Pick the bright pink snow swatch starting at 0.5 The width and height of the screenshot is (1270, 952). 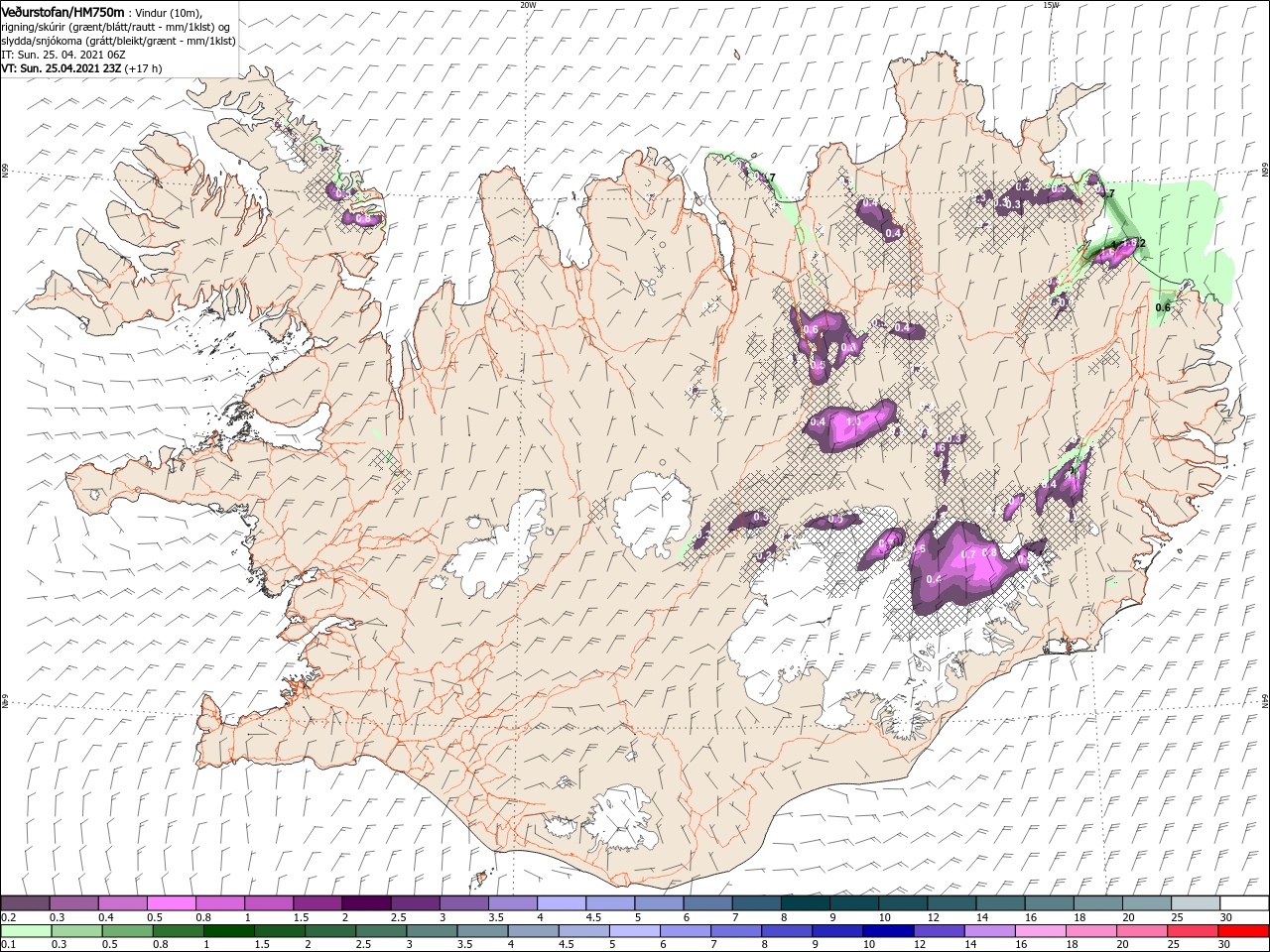(172, 902)
